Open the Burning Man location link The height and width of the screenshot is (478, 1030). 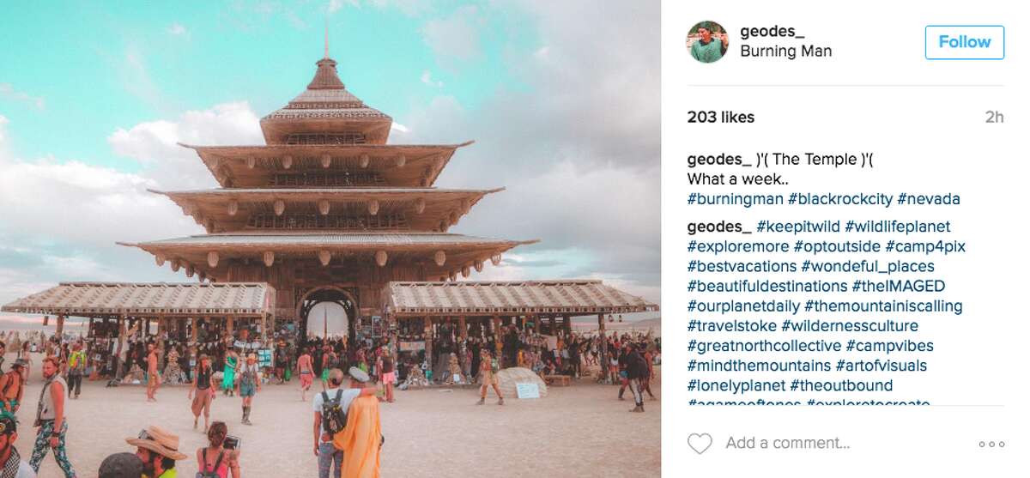pos(785,51)
